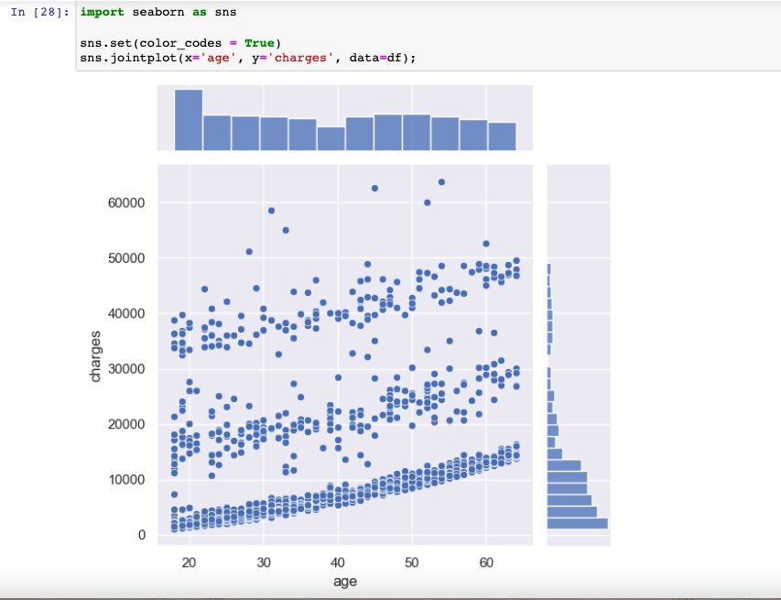781x600 pixels.
Task: Click the 10000 y-axis tick label
Action: (126, 479)
